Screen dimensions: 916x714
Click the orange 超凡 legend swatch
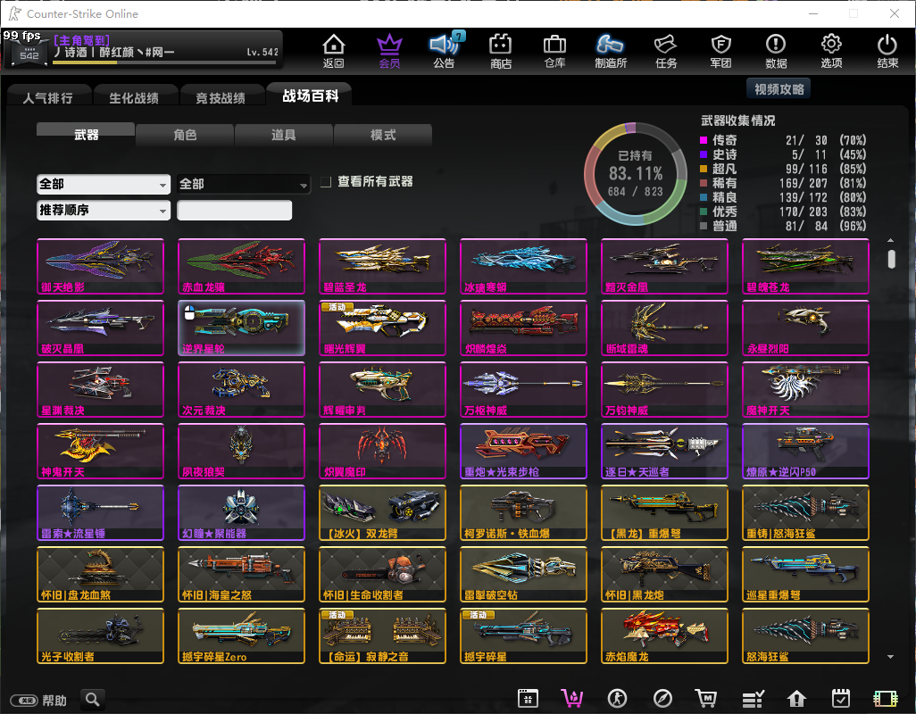704,169
